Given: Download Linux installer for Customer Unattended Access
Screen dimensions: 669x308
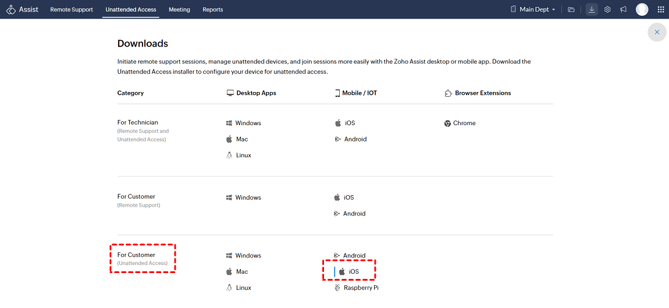Looking at the screenshot, I should click(x=239, y=288).
